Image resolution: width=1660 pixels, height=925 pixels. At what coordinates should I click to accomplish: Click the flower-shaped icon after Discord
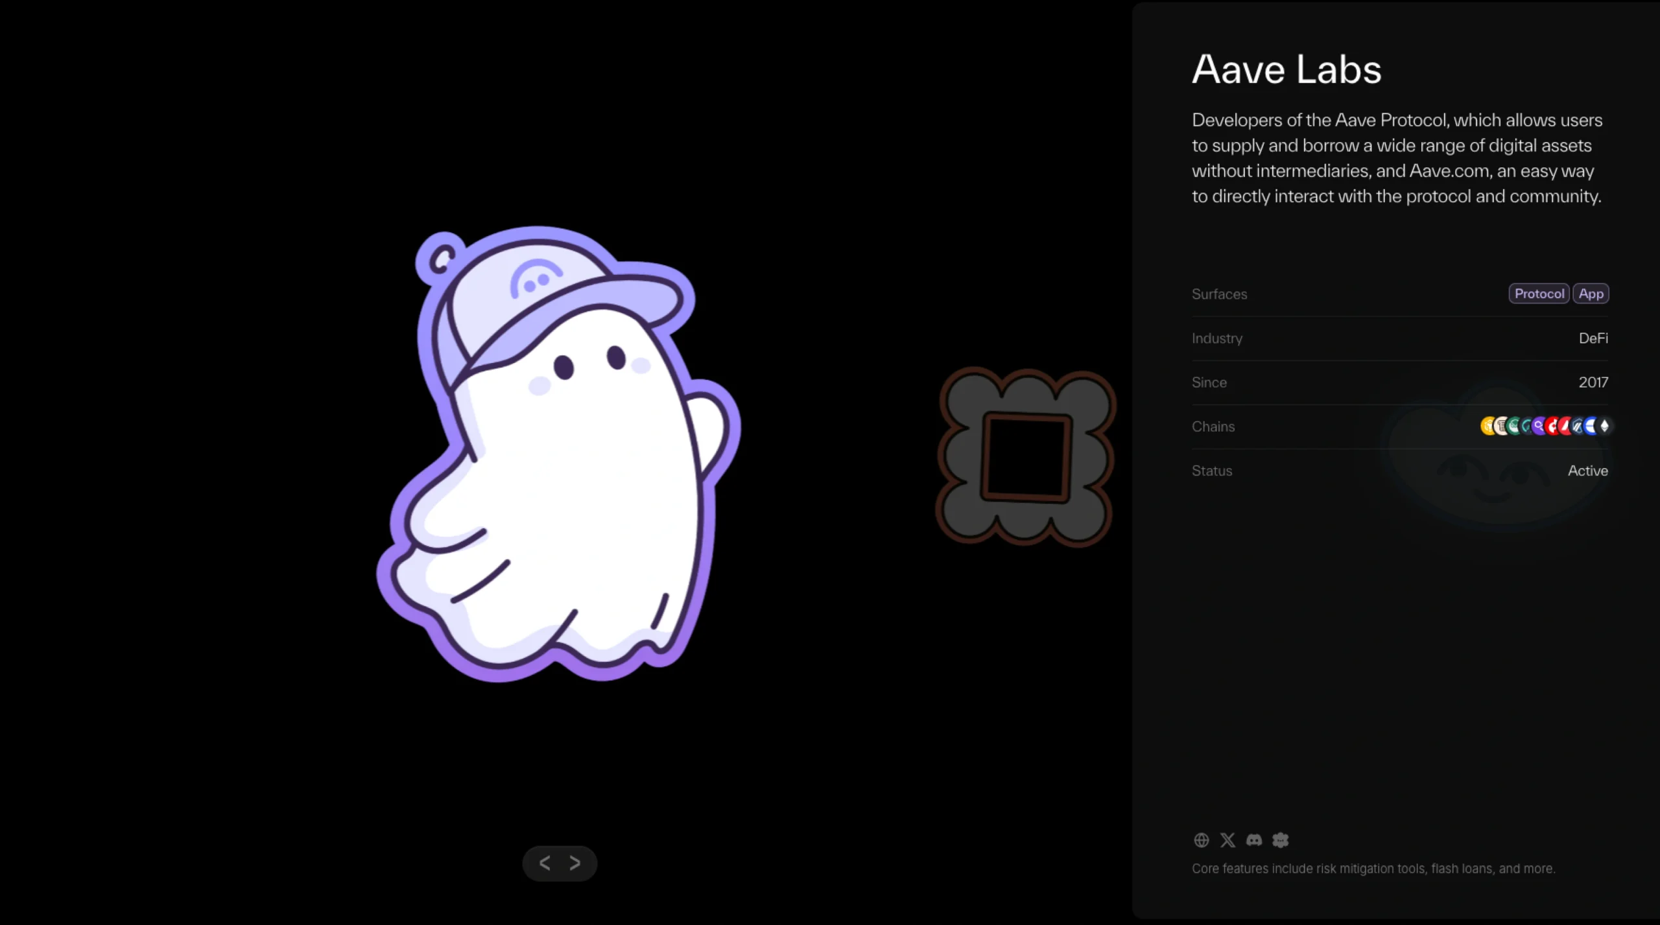pyautogui.click(x=1281, y=840)
